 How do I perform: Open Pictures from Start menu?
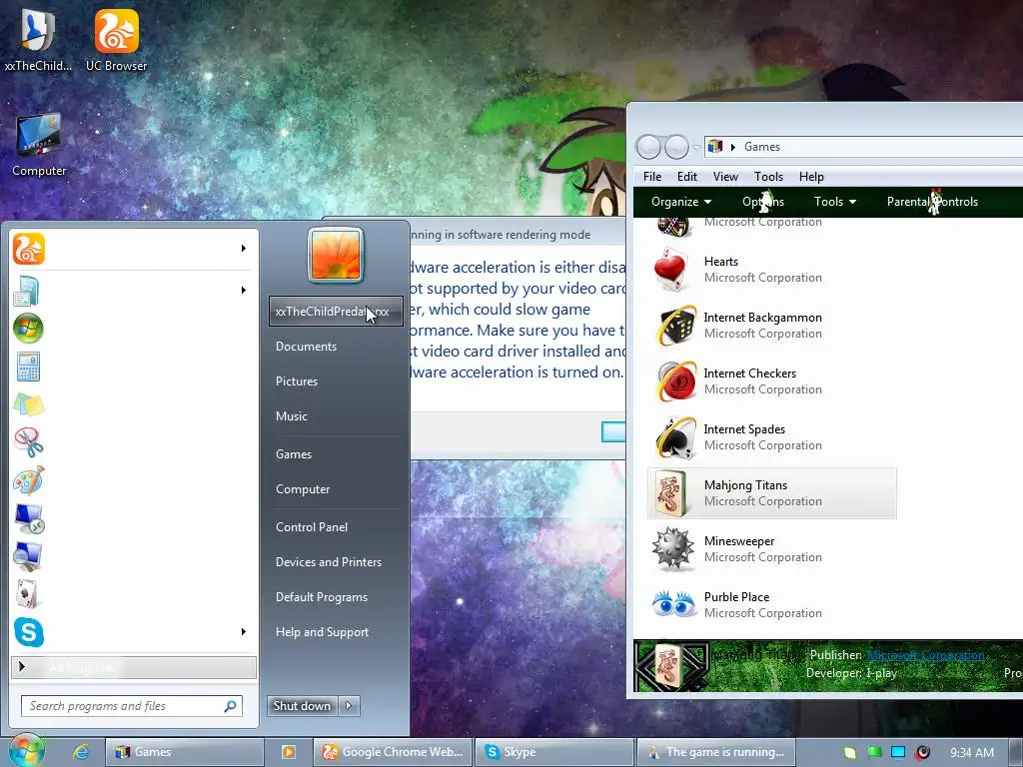pyautogui.click(x=296, y=382)
